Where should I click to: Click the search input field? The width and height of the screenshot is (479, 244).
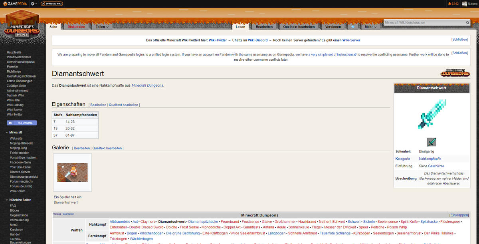coord(419,22)
